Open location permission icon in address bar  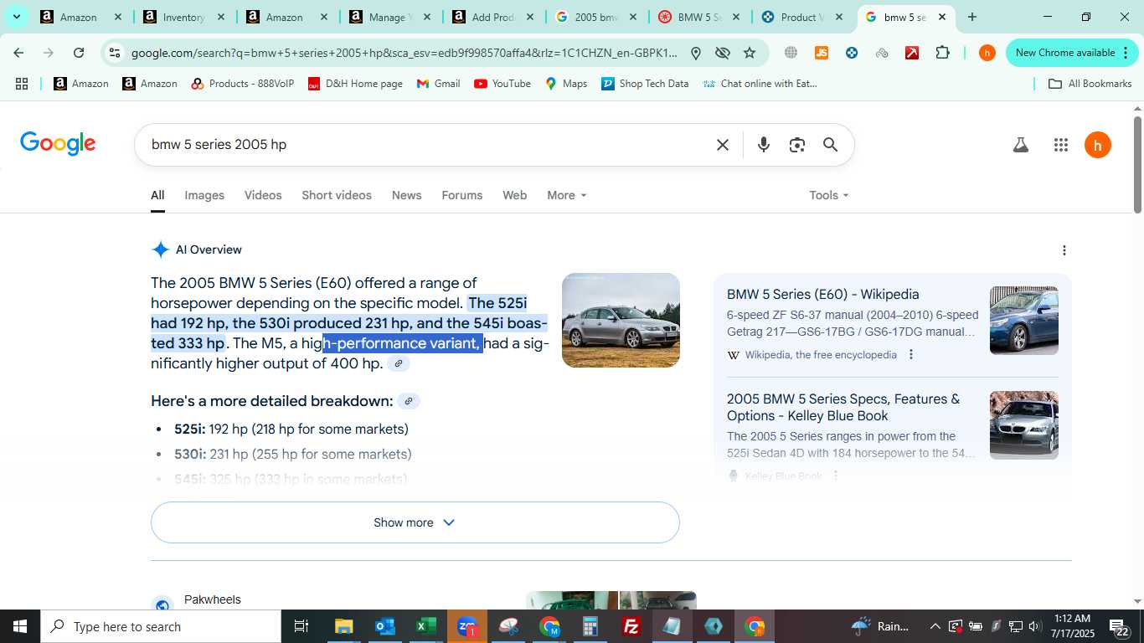click(x=695, y=53)
